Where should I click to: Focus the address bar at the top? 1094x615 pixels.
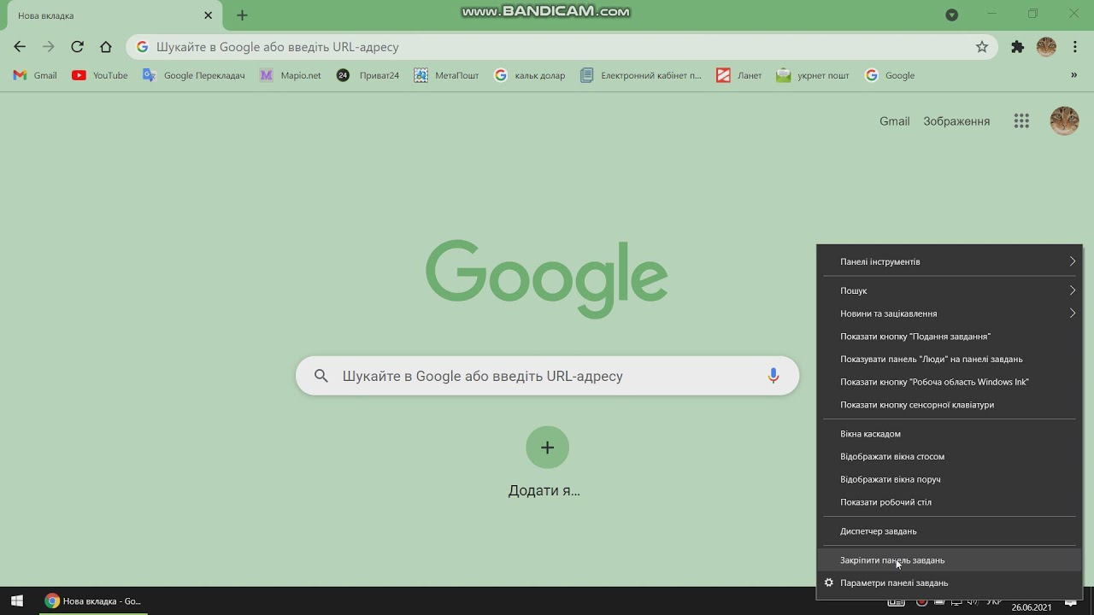pos(562,47)
